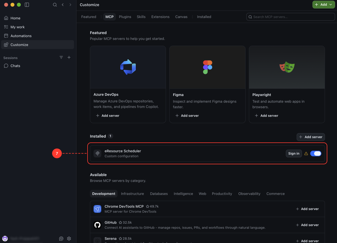
Task: Toggle off the eResource Scheduler server
Action: click(316, 154)
